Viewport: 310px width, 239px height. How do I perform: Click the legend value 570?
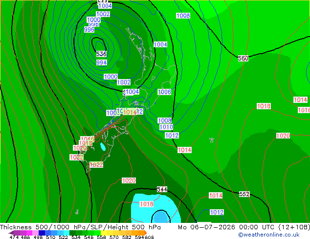pos(114,237)
